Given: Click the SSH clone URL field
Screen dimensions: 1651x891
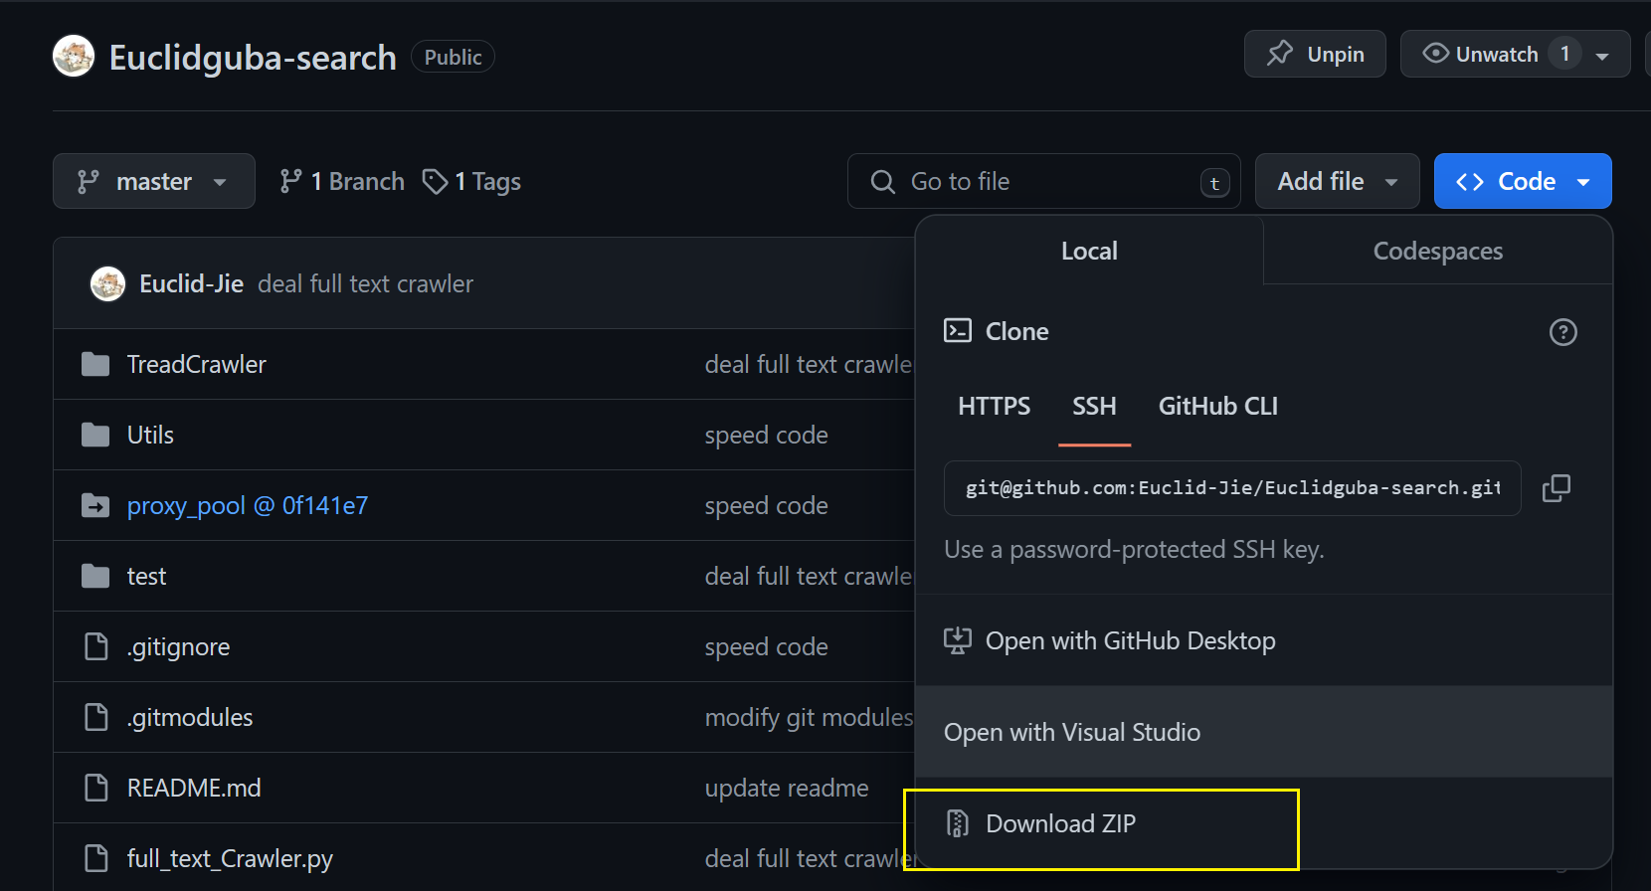Looking at the screenshot, I should [x=1232, y=488].
